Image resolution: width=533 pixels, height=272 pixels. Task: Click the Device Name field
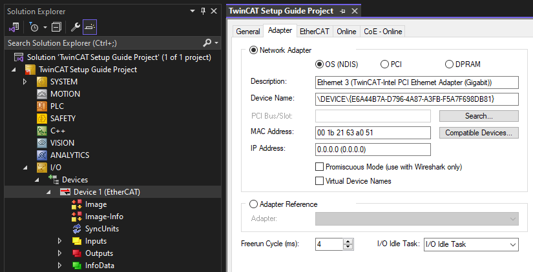pos(417,99)
